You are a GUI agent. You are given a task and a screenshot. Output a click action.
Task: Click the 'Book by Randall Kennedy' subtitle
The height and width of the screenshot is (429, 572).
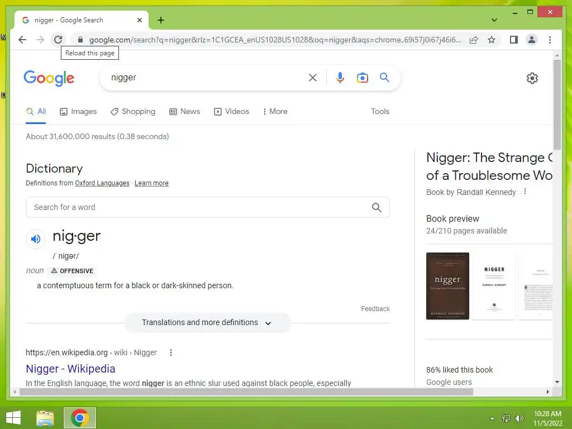click(x=471, y=192)
